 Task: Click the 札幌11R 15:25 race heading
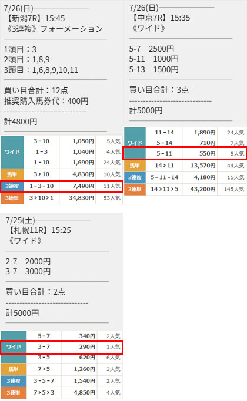(x=39, y=230)
